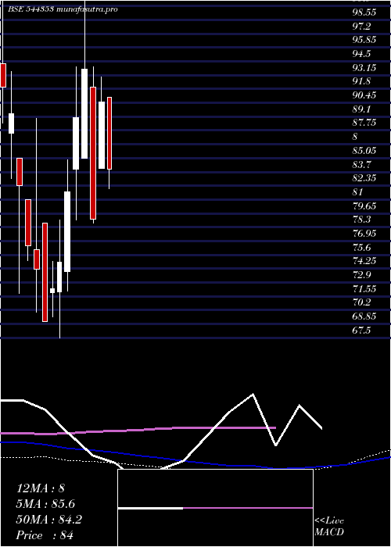Select the 68.85 price level

click(x=364, y=316)
